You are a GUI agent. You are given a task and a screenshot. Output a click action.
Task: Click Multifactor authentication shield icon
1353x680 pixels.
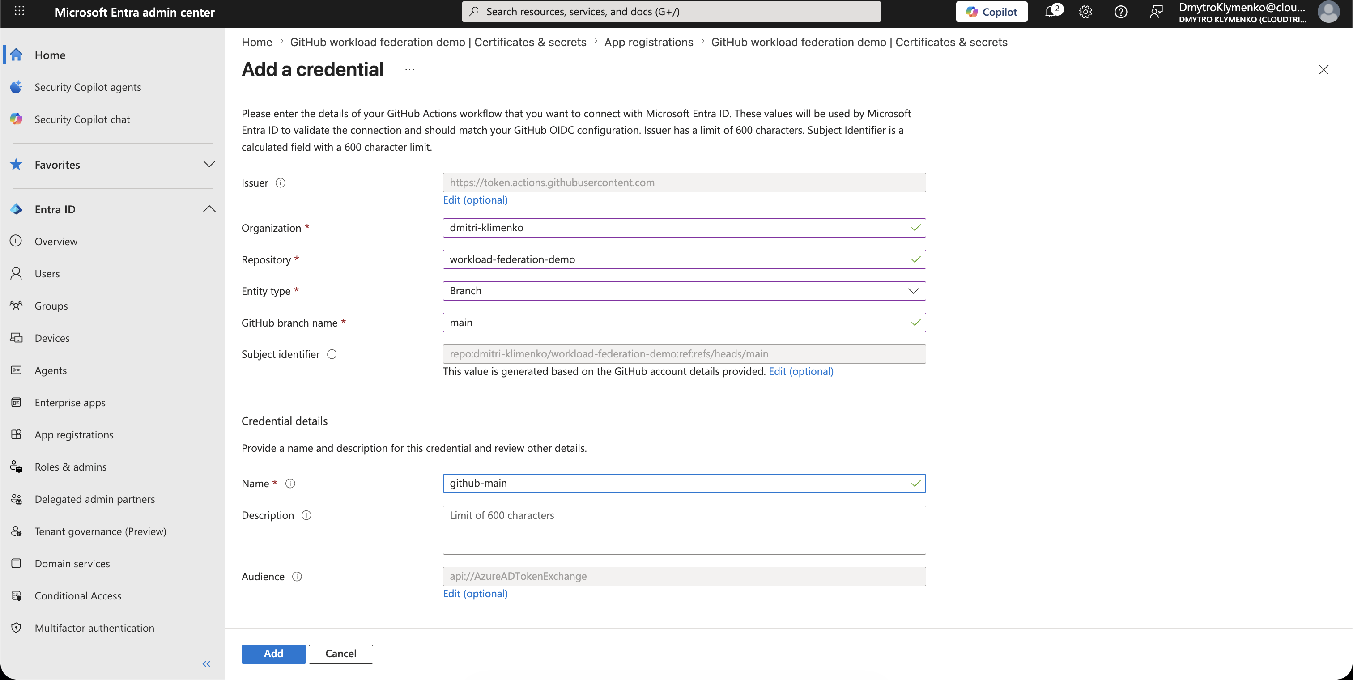click(x=16, y=628)
